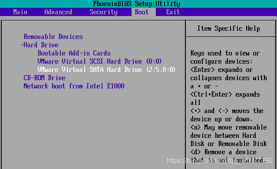Select the Hard Drive boot entry

[41, 45]
